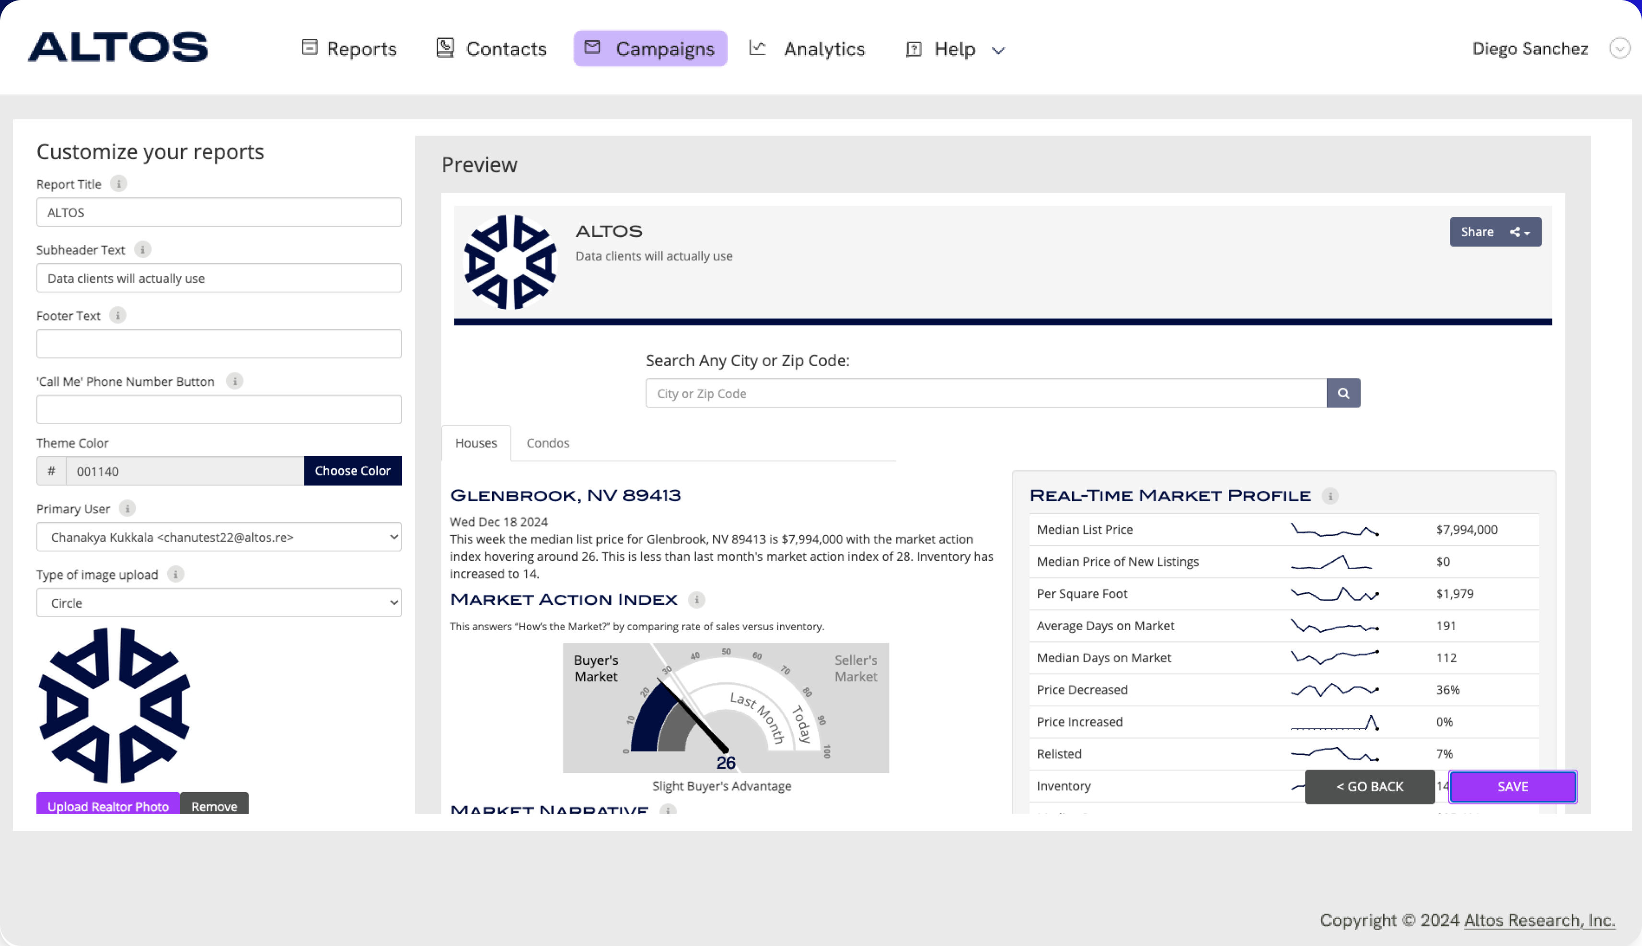Screen dimensions: 1642x946
Task: Click the Report Title input field
Action: (219, 212)
